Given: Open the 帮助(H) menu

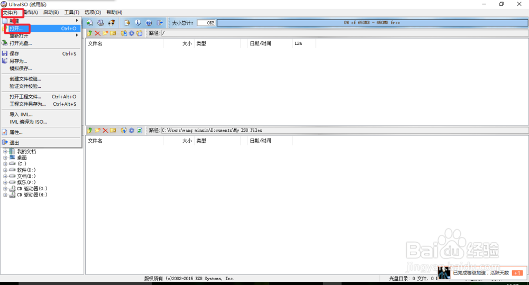Looking at the screenshot, I should click(x=114, y=13).
